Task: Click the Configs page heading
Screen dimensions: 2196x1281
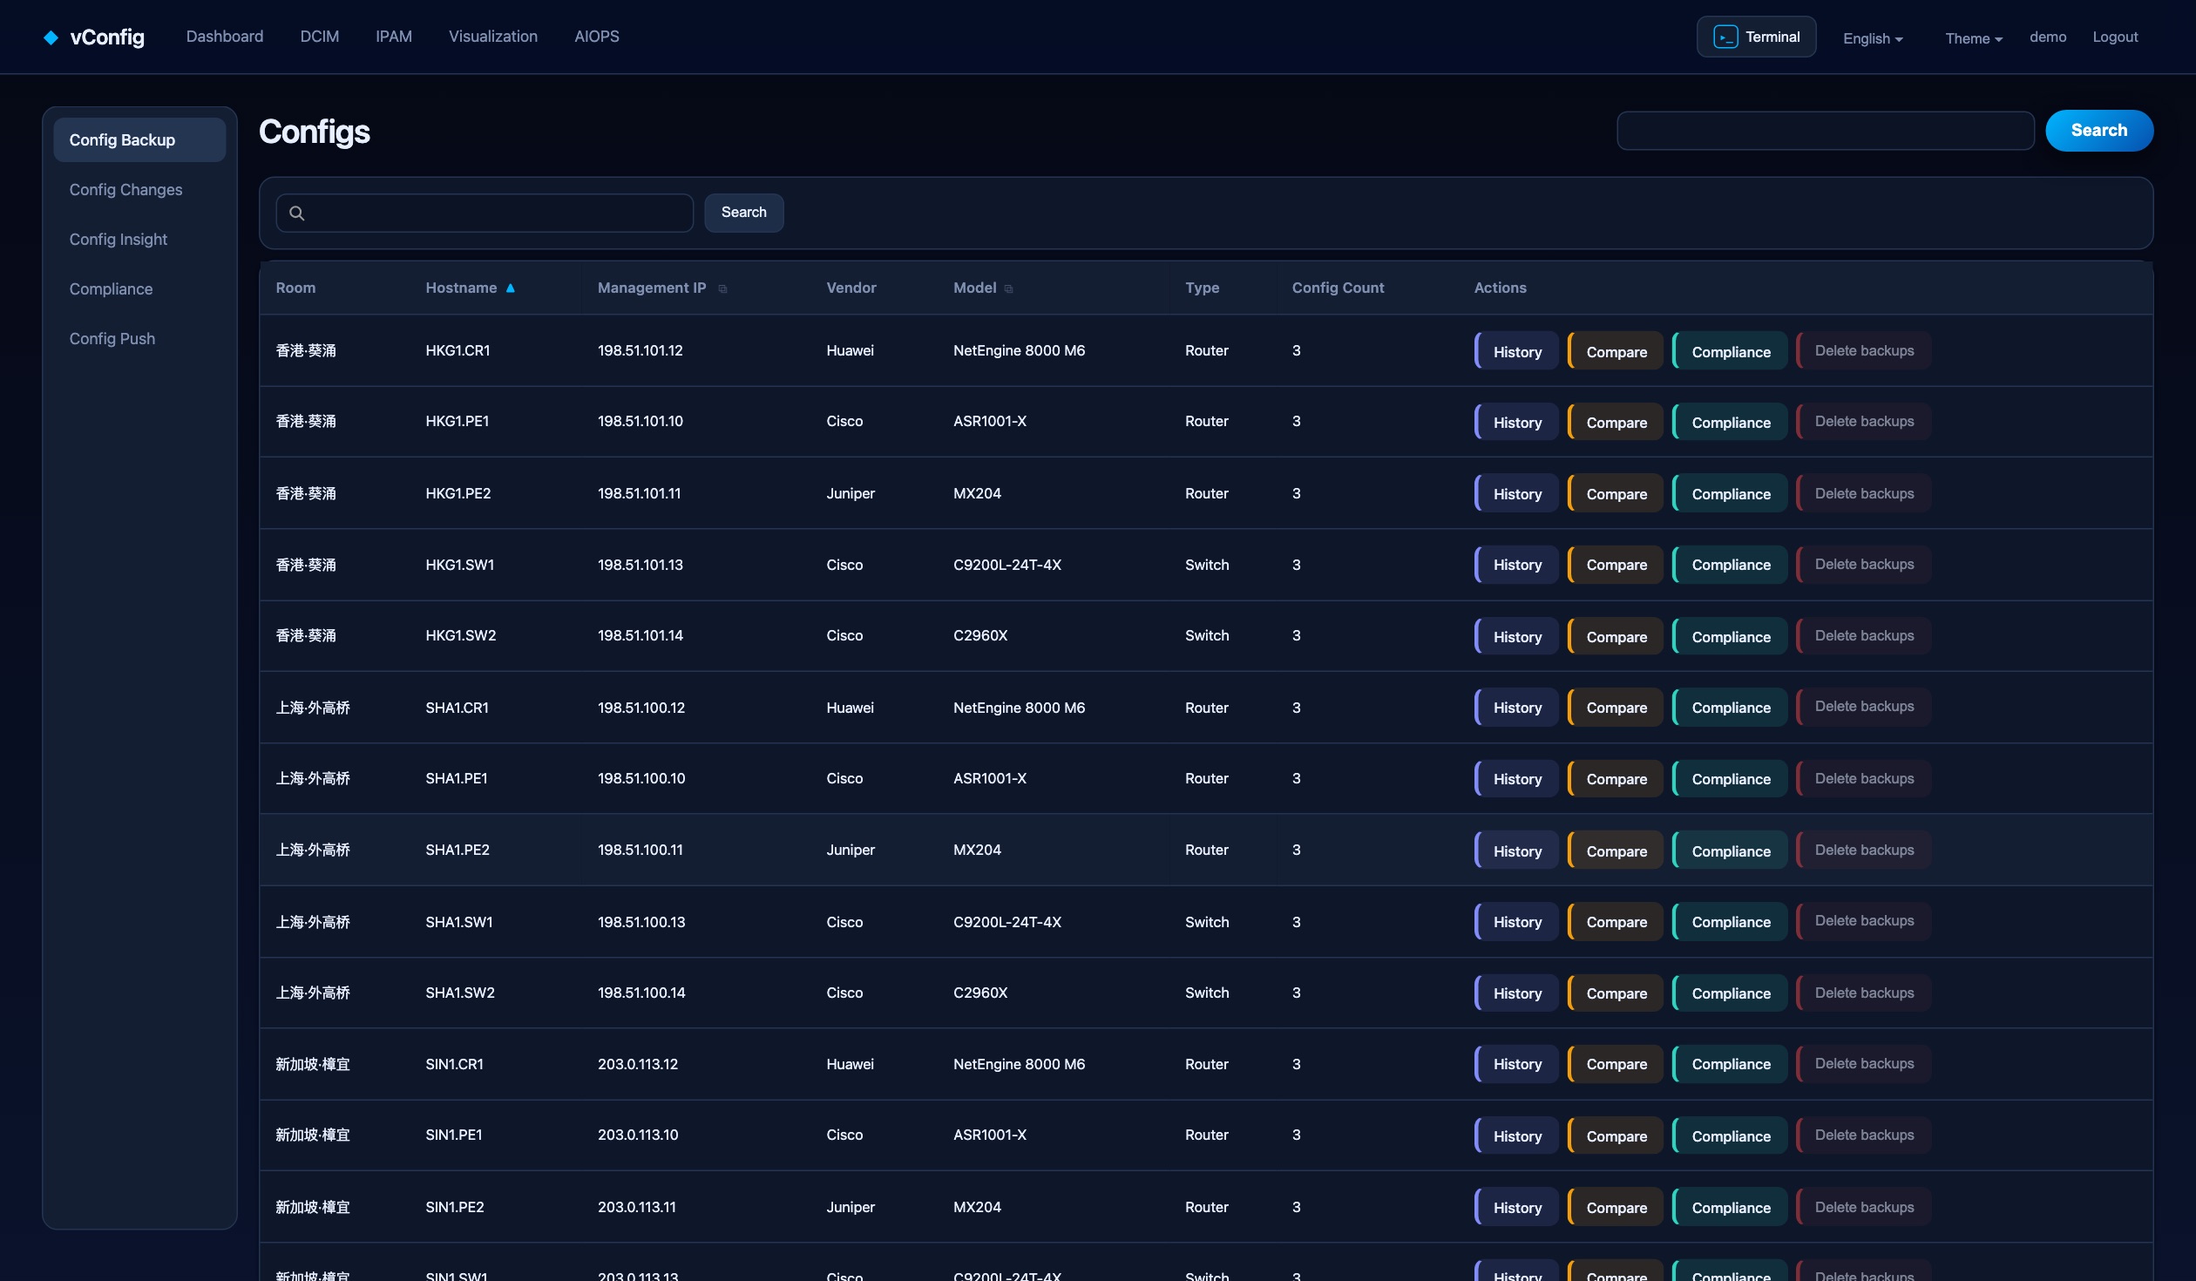Action: pyautogui.click(x=315, y=132)
